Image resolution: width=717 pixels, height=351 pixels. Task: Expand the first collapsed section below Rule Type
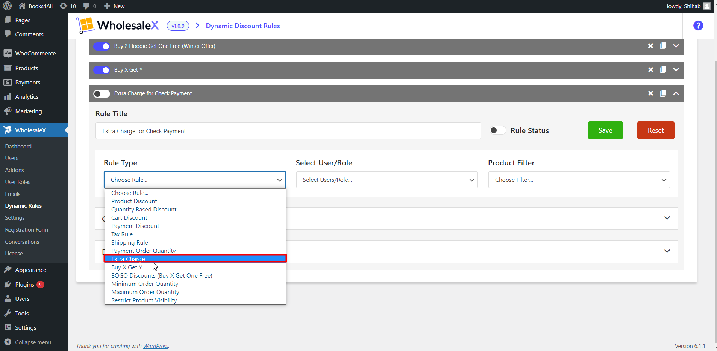point(667,218)
